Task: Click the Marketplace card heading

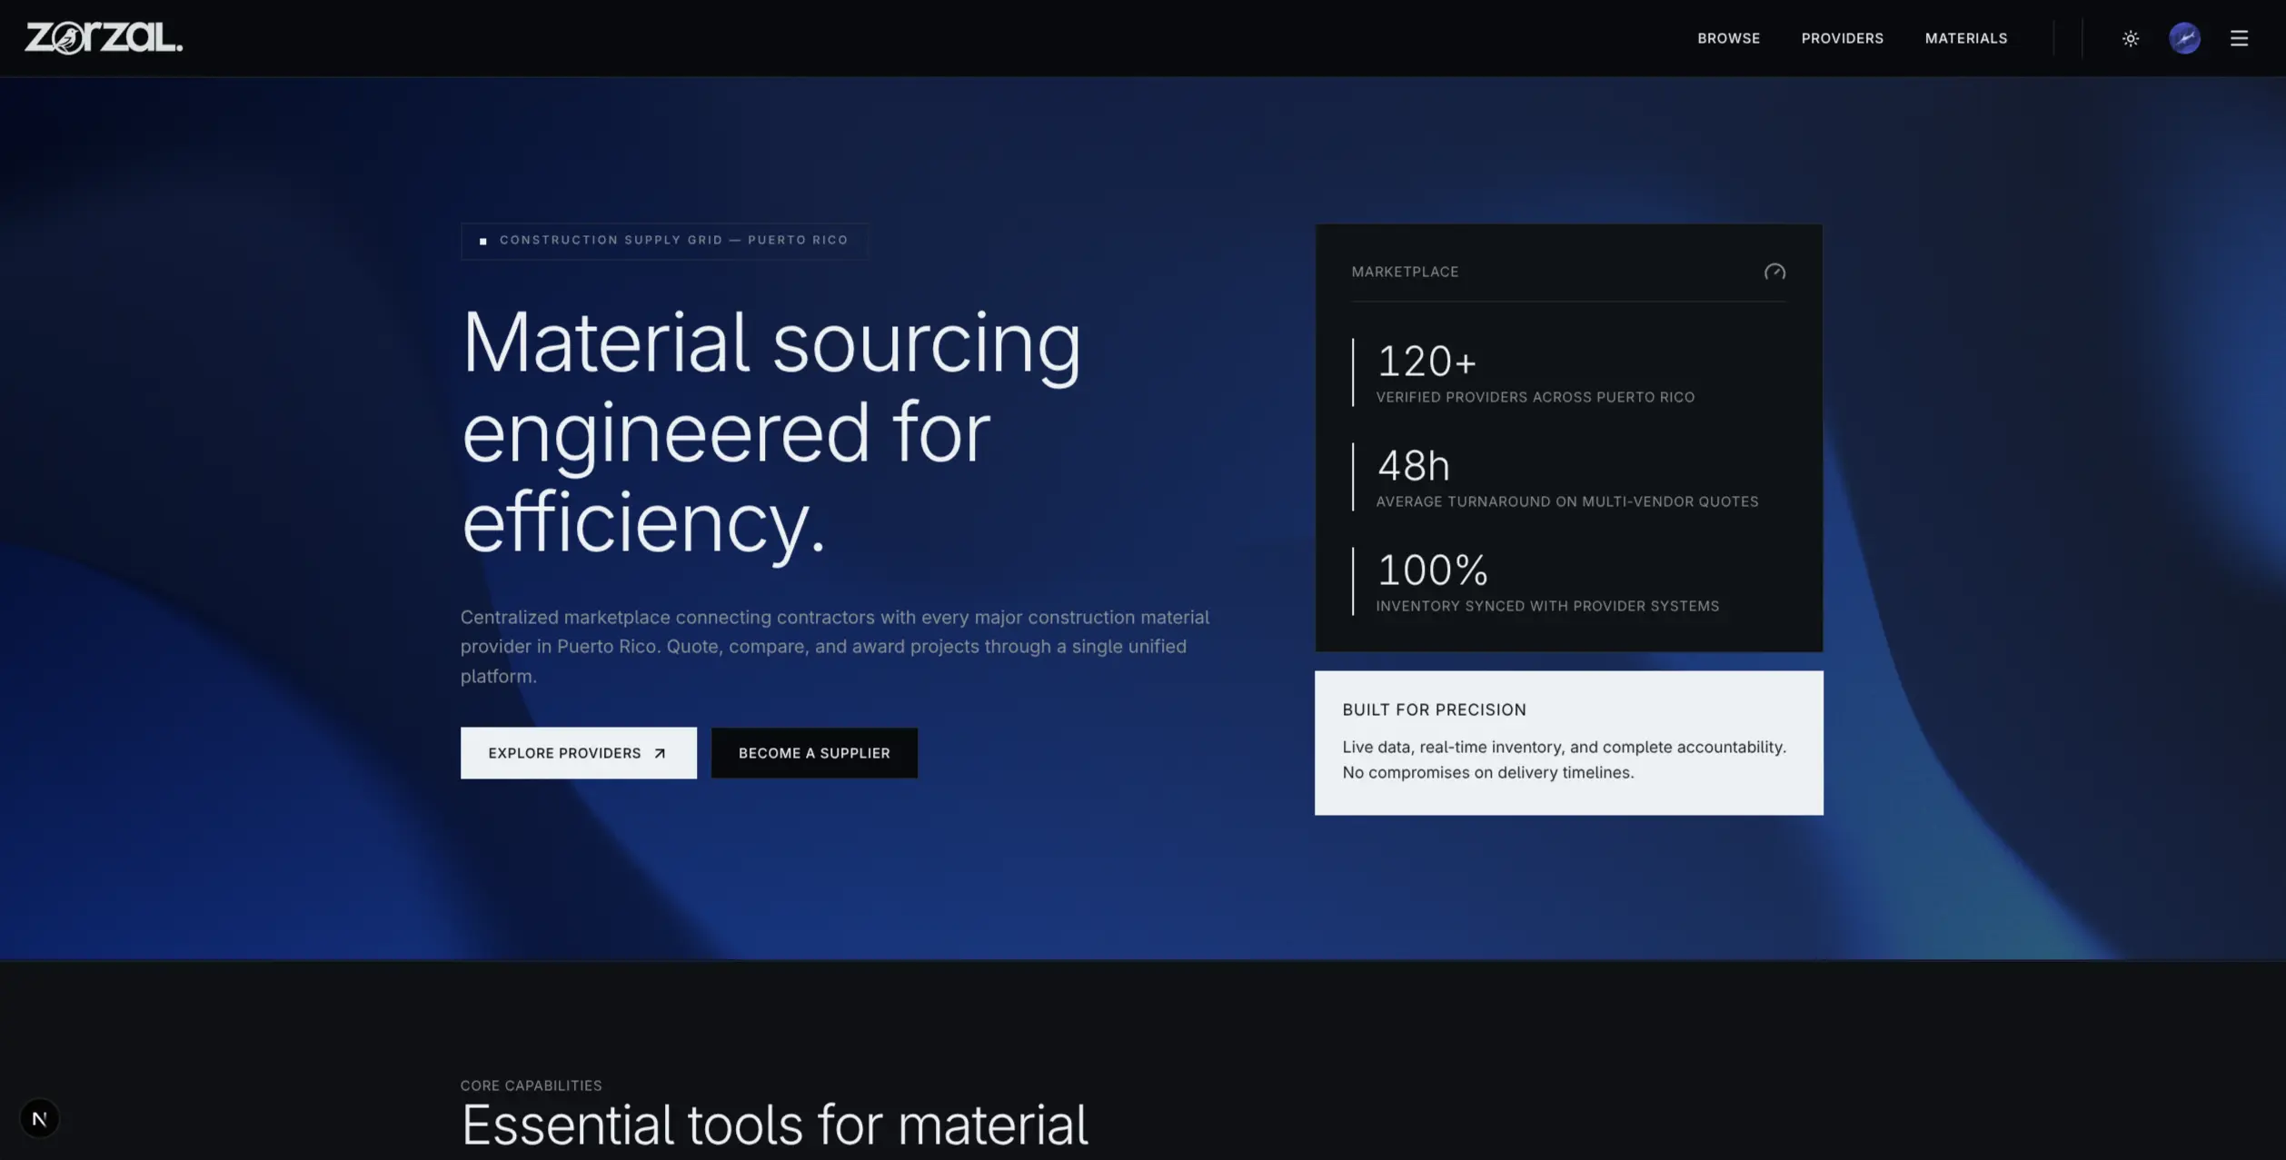Action: coord(1405,272)
